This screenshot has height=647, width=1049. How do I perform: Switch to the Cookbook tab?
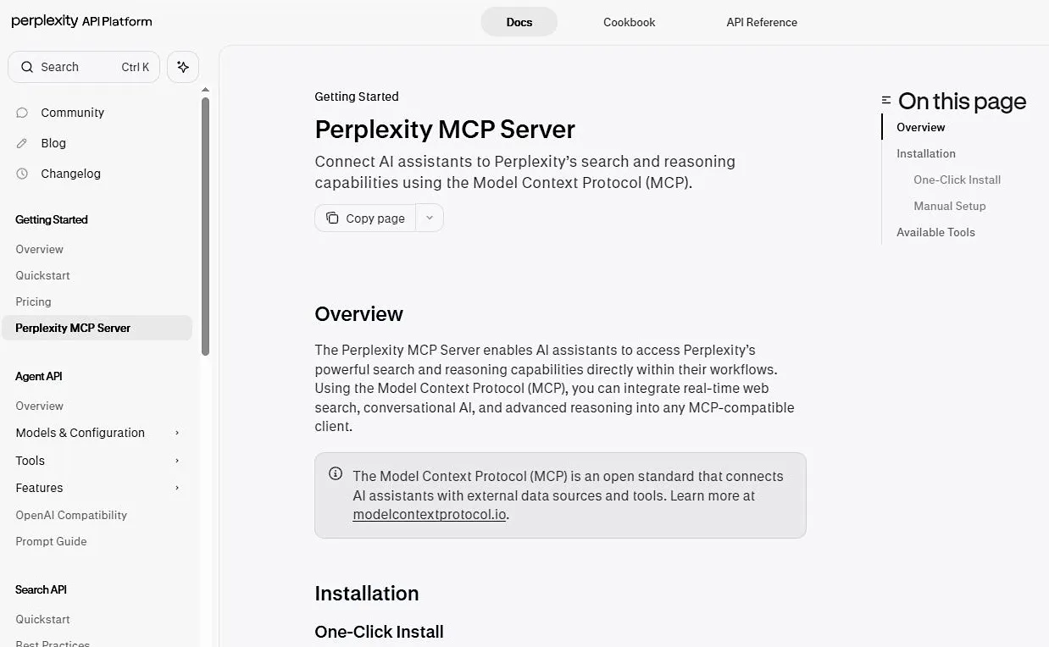pyautogui.click(x=630, y=22)
